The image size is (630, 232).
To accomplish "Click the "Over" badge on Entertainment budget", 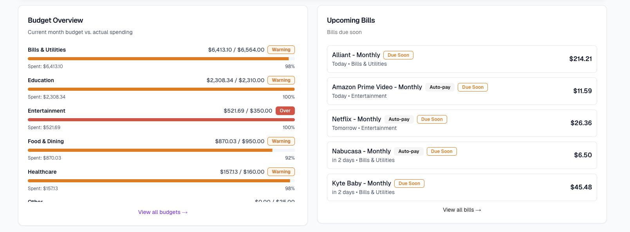I will [285, 111].
